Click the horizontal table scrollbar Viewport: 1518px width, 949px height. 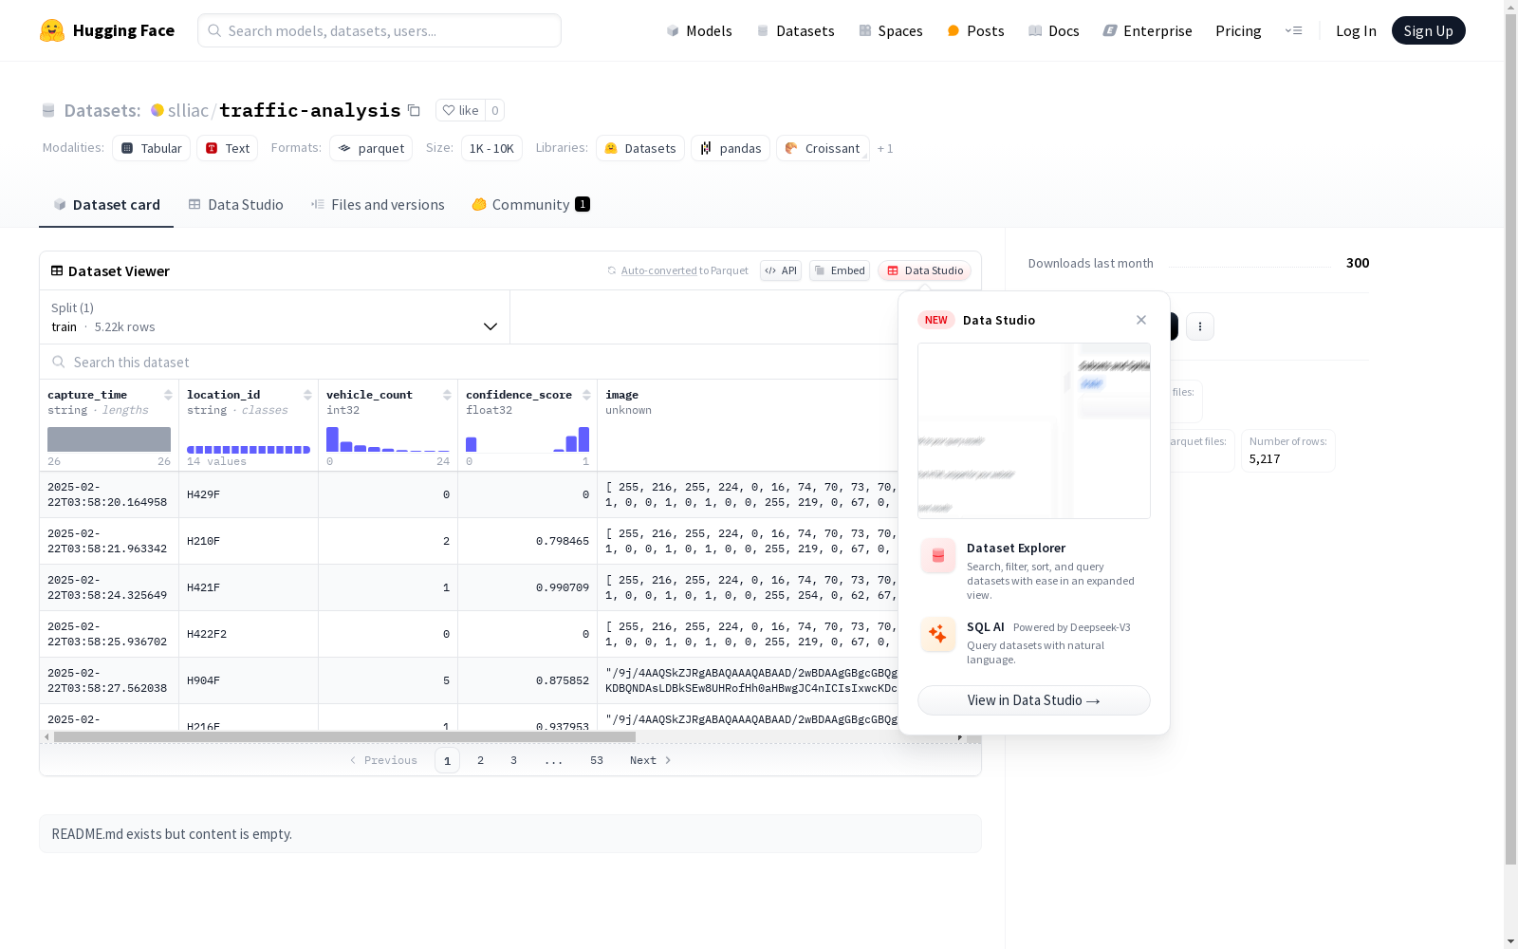(344, 736)
